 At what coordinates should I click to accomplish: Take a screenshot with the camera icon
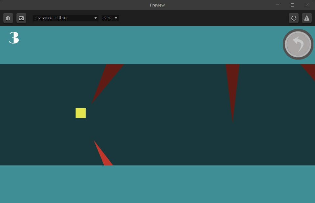[21, 18]
